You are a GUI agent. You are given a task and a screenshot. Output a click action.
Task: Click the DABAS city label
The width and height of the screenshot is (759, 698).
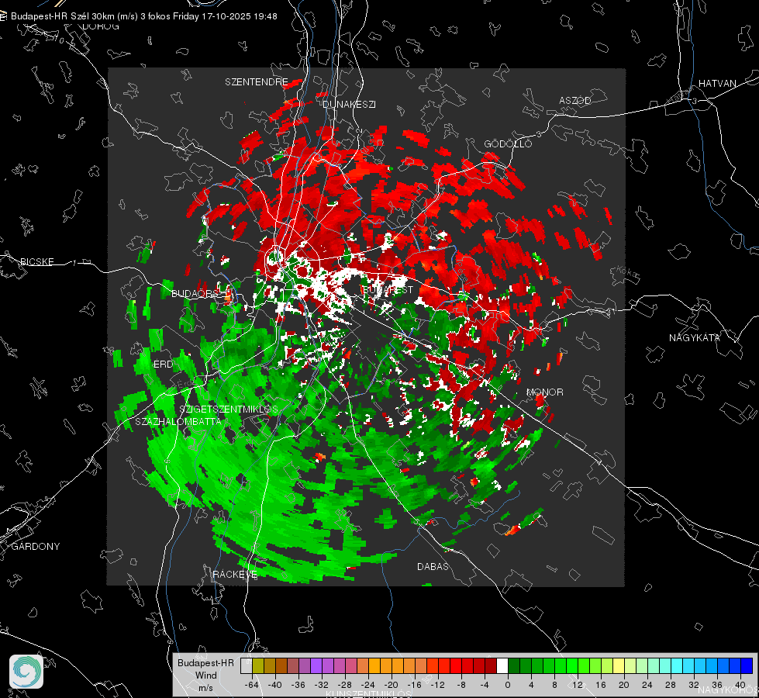point(433,566)
